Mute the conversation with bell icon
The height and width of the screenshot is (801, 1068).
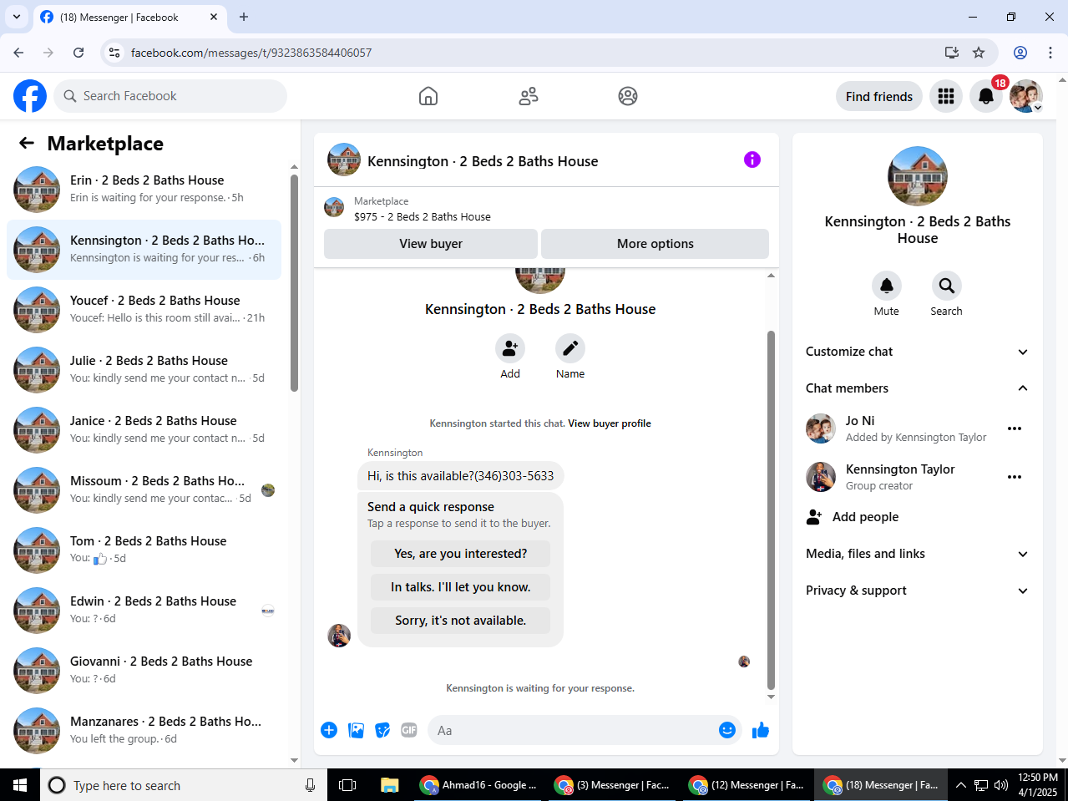(x=887, y=286)
